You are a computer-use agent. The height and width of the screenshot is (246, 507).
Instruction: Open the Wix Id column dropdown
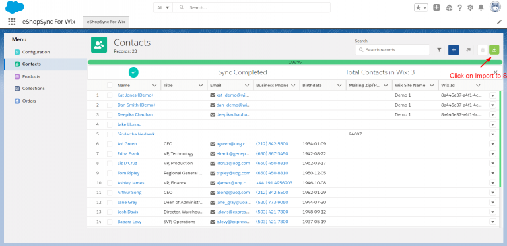point(478,86)
